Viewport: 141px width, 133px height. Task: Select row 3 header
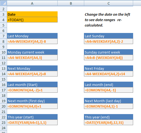(4, 14)
